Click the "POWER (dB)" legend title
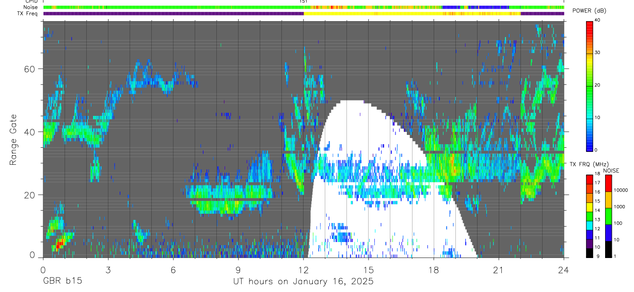The width and height of the screenshot is (634, 292). pos(590,11)
